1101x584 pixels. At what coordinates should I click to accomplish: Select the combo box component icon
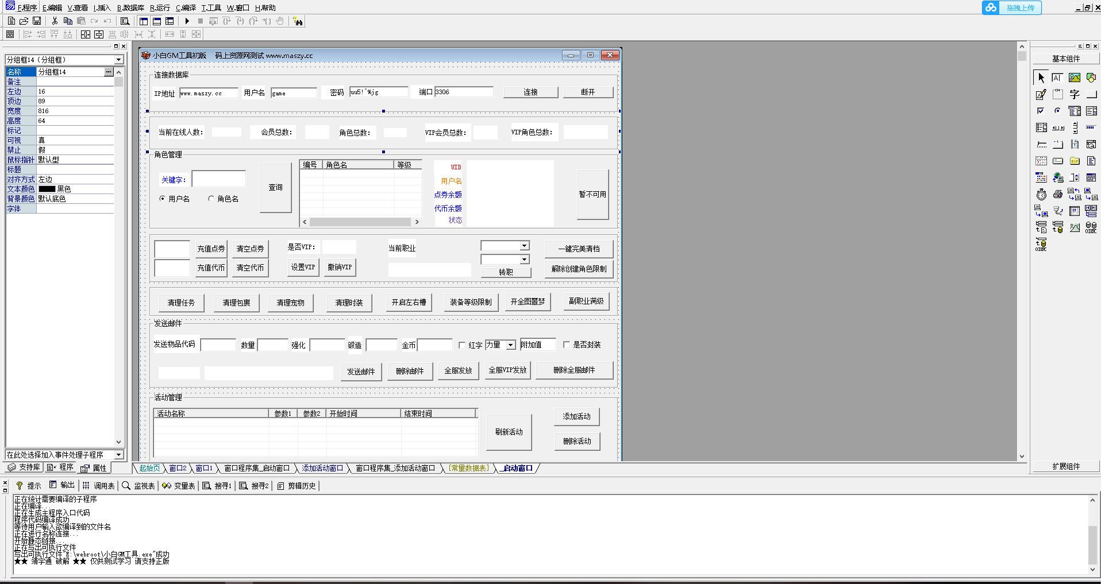click(x=1075, y=111)
